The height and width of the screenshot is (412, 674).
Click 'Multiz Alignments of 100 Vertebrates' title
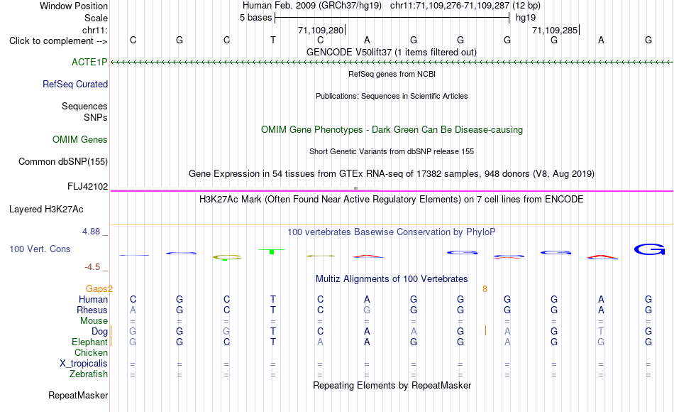392,278
